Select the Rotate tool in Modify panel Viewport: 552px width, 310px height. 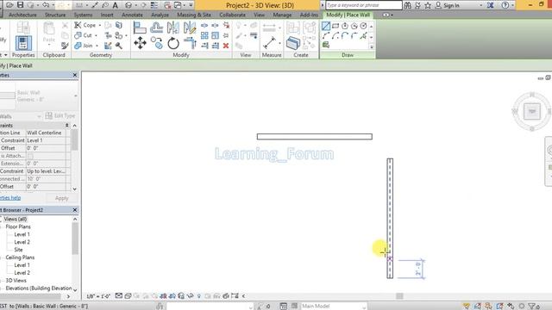click(173, 44)
